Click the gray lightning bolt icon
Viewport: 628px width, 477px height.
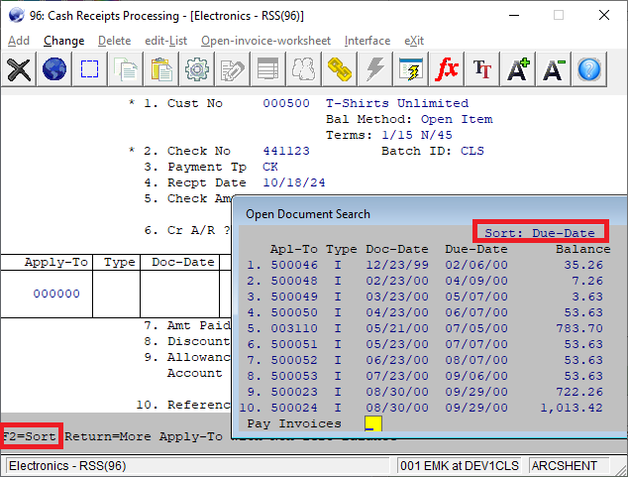[374, 69]
